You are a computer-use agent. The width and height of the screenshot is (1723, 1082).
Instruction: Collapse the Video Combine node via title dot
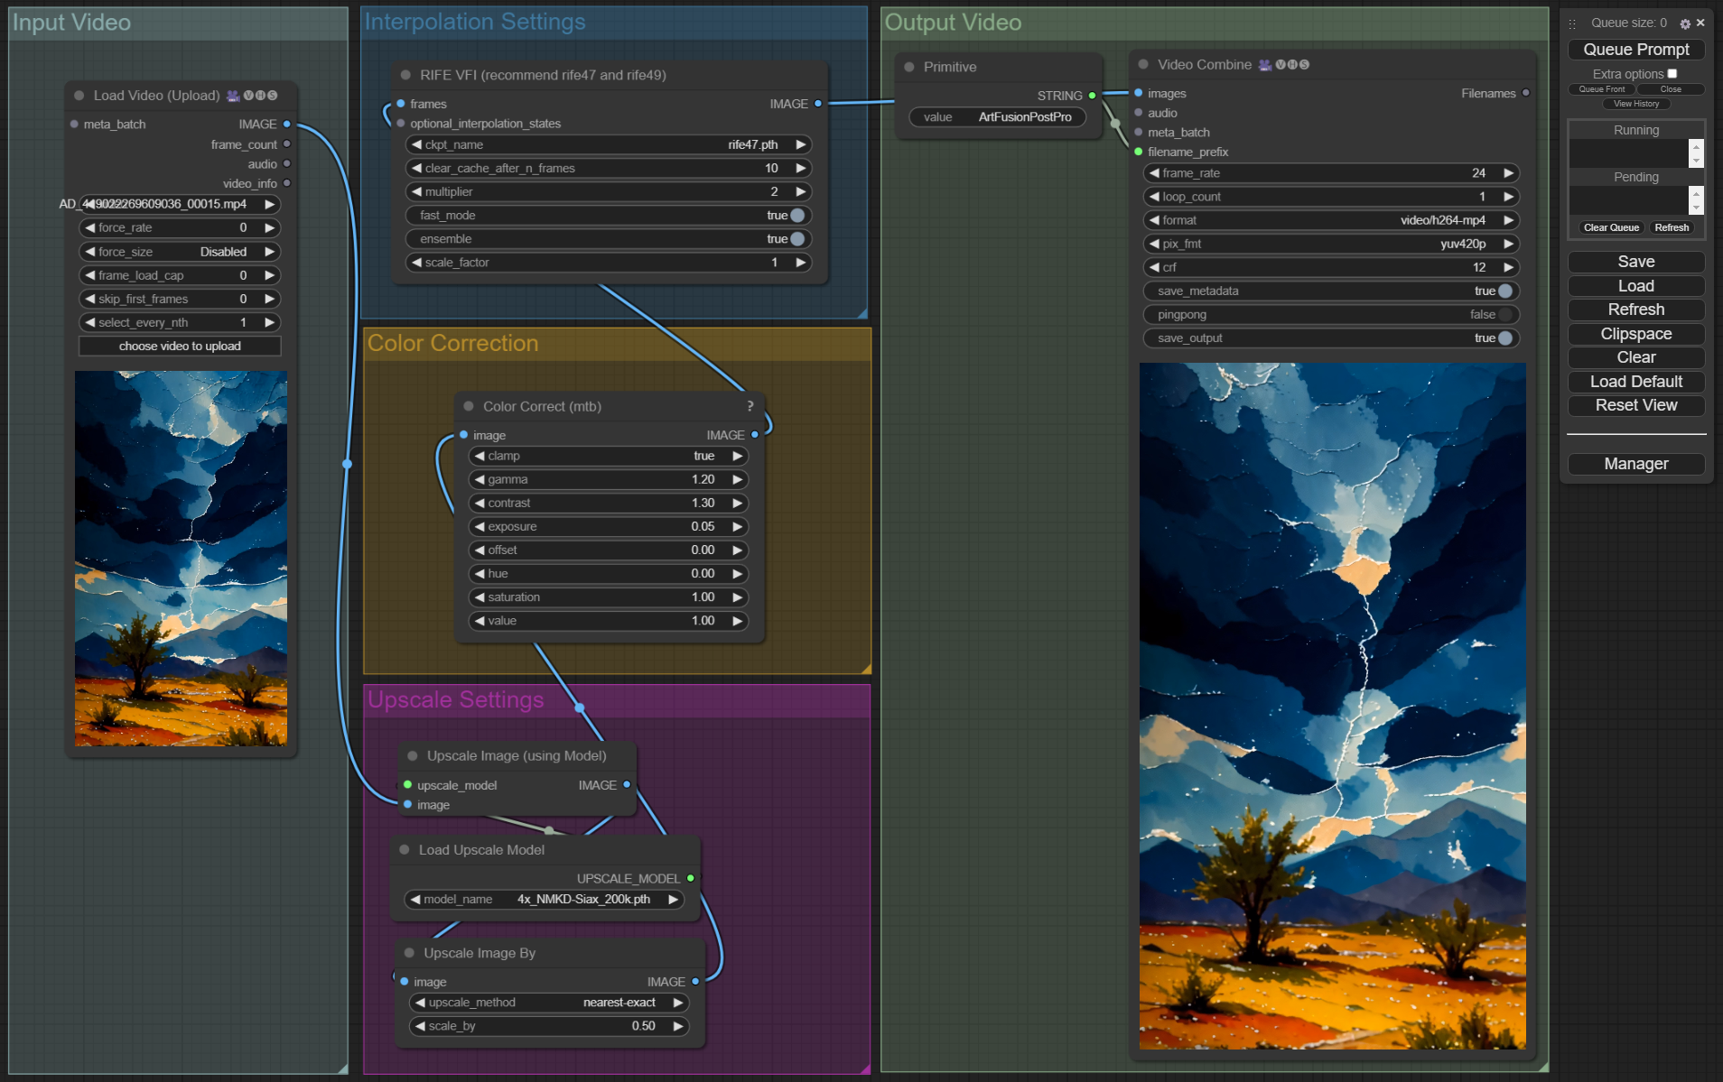(1143, 64)
